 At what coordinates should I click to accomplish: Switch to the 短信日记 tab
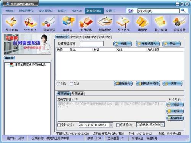point(90,37)
